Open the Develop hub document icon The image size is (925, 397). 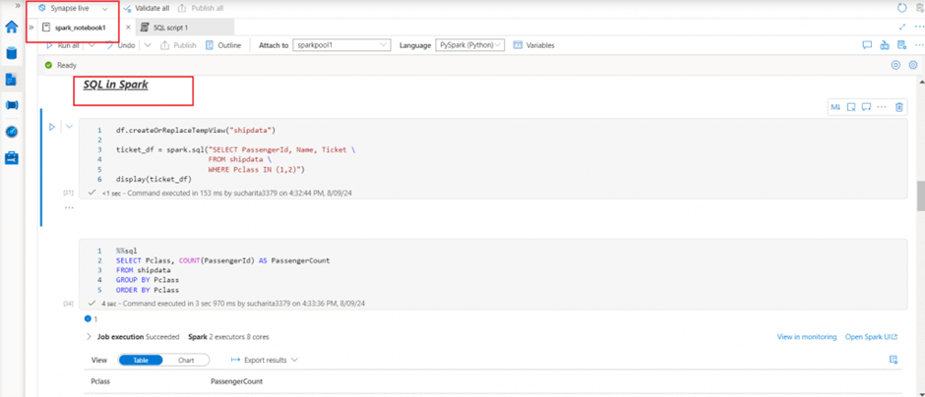tap(12, 80)
